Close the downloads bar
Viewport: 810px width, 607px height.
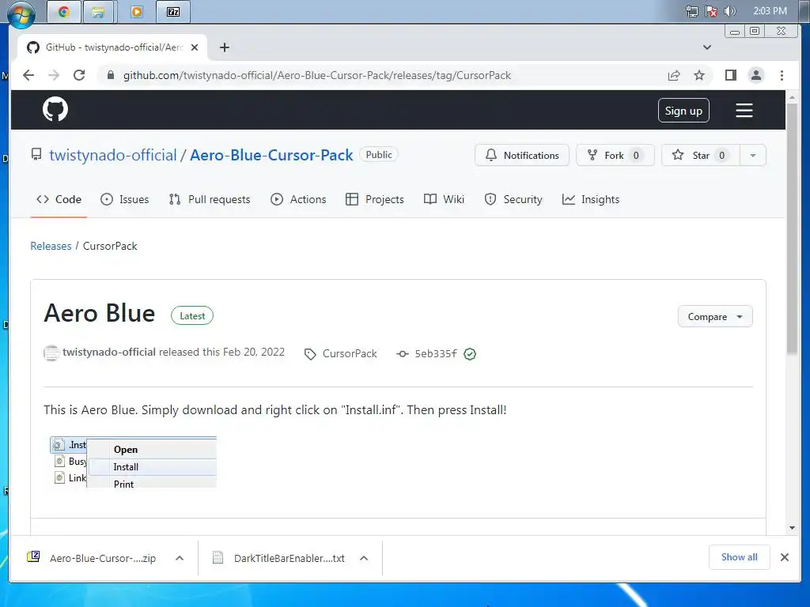pos(784,557)
